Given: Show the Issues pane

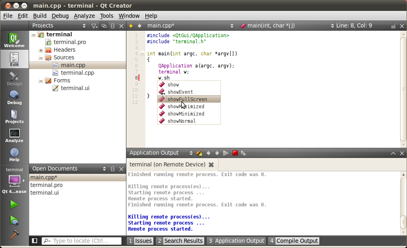Looking at the screenshot, I should [140, 241].
